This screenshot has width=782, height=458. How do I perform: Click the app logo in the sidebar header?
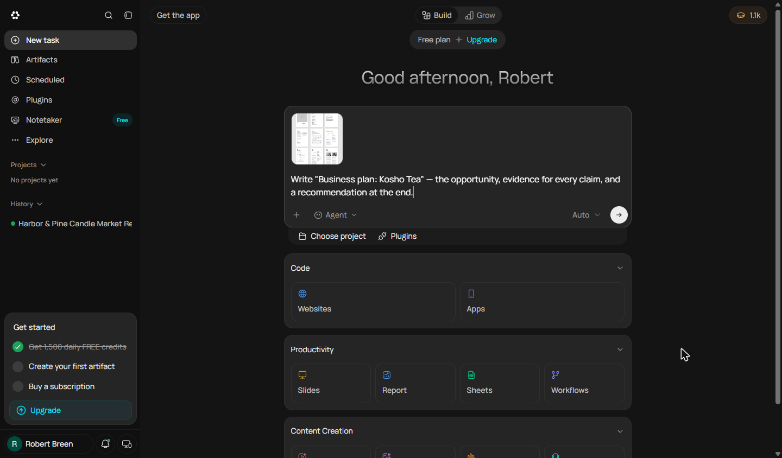click(x=15, y=15)
